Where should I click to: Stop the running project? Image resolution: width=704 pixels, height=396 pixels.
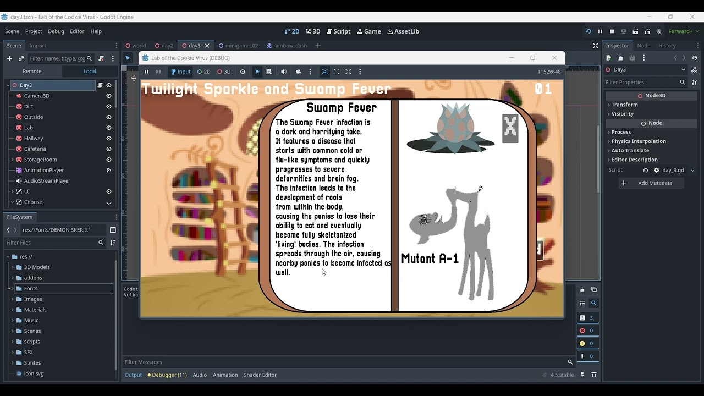pyautogui.click(x=612, y=31)
